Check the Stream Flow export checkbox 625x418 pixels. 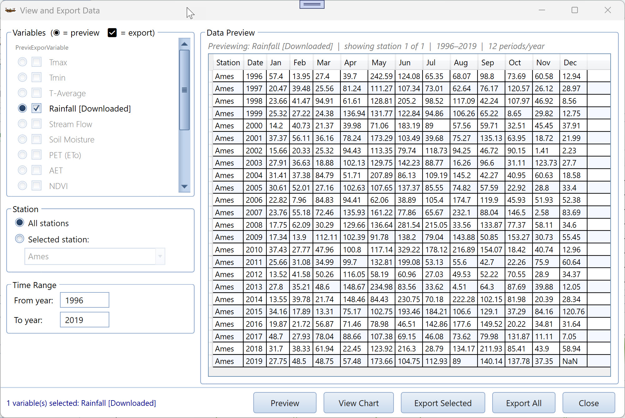pyautogui.click(x=37, y=124)
